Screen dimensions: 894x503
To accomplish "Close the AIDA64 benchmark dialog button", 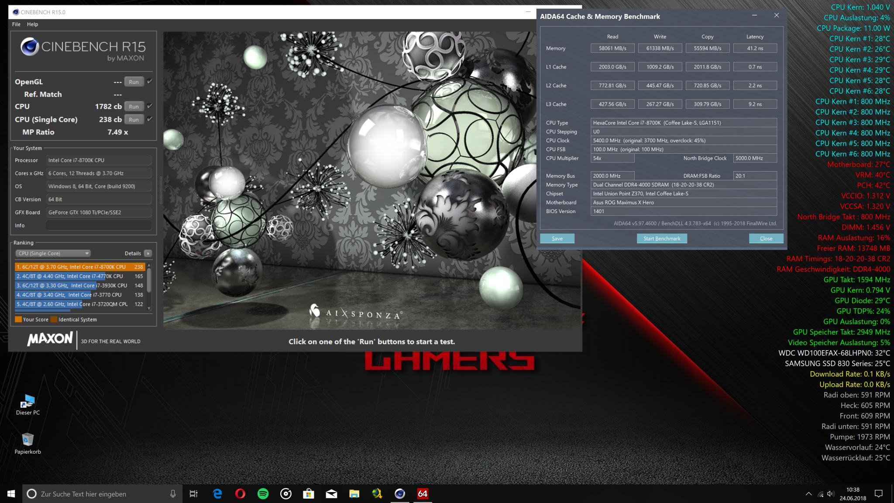I will coord(766,238).
